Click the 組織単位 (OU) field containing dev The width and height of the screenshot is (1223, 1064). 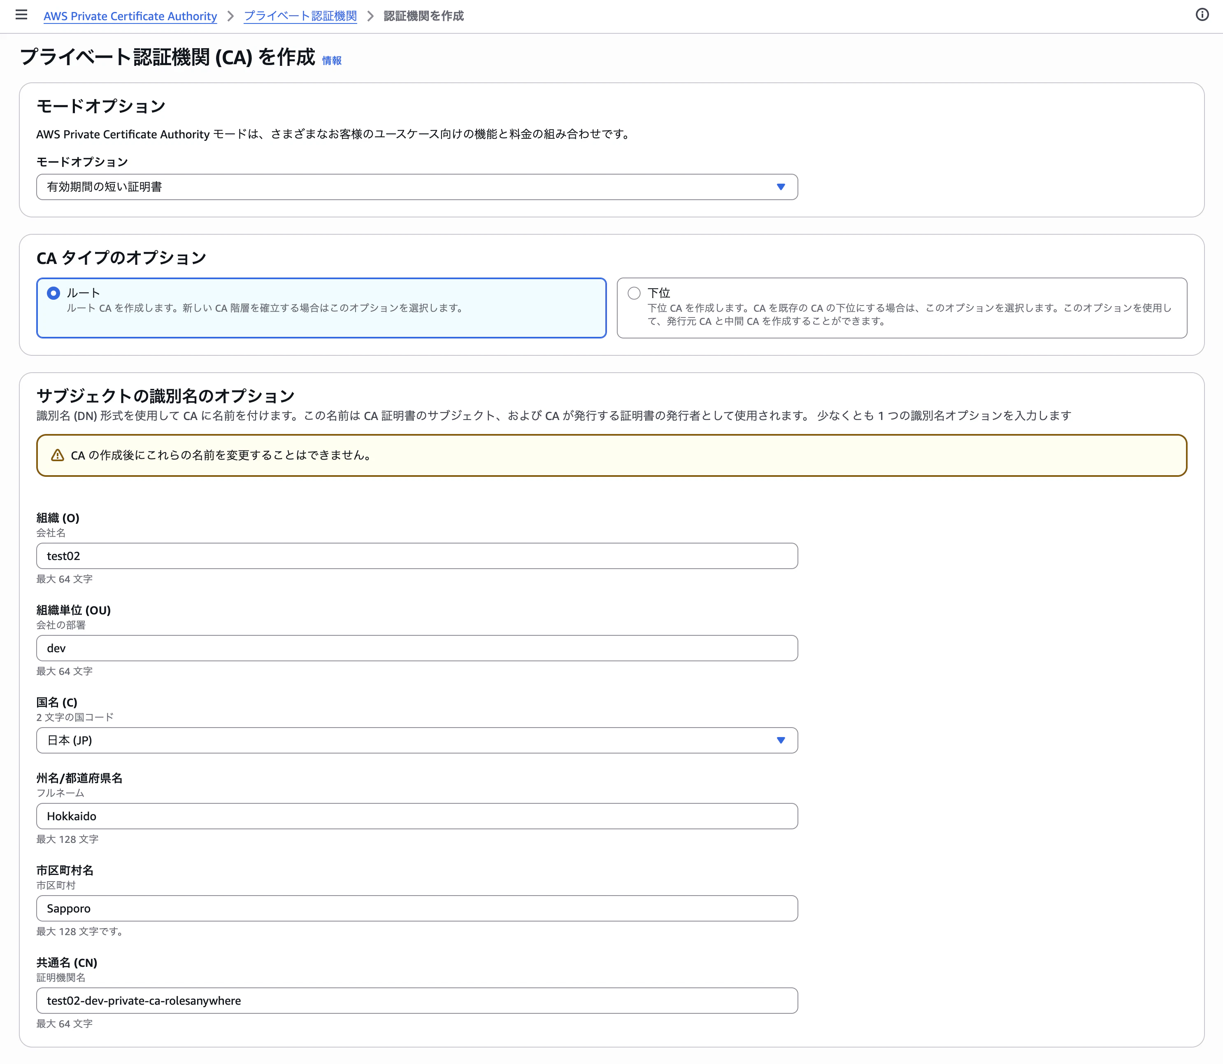click(x=417, y=649)
